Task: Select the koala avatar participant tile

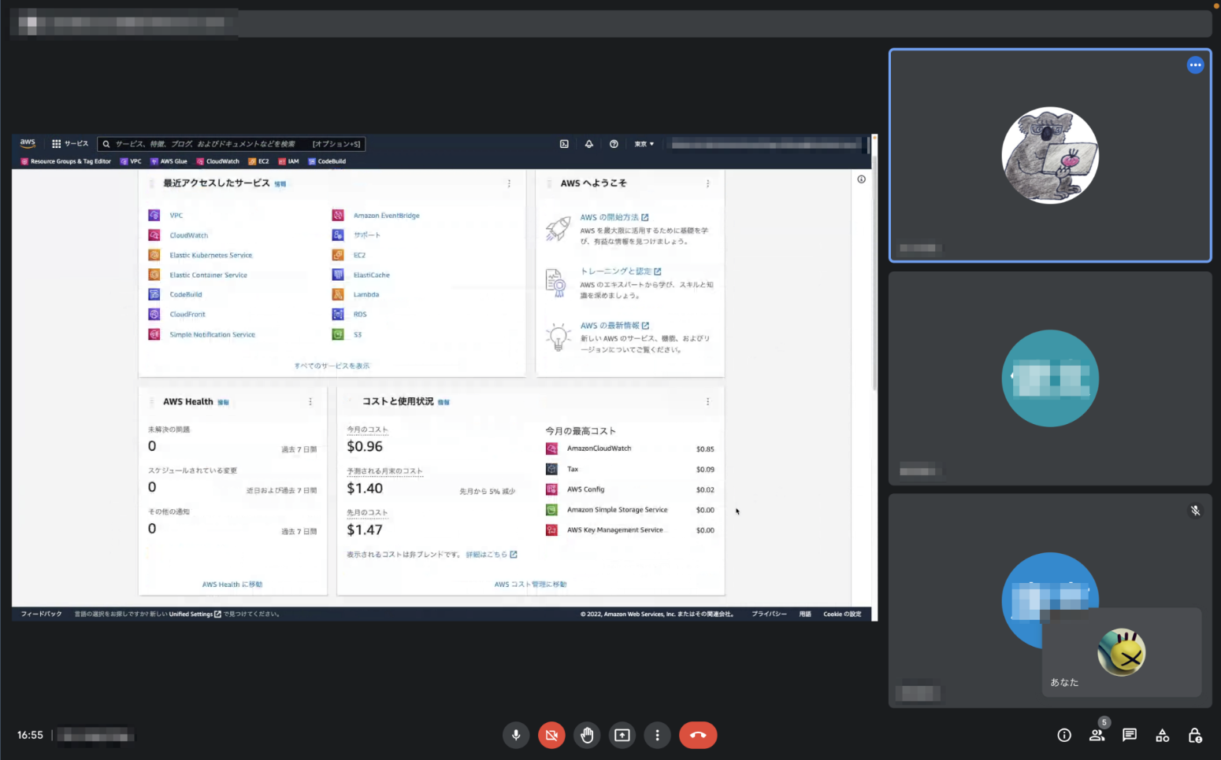Action: pyautogui.click(x=1050, y=155)
